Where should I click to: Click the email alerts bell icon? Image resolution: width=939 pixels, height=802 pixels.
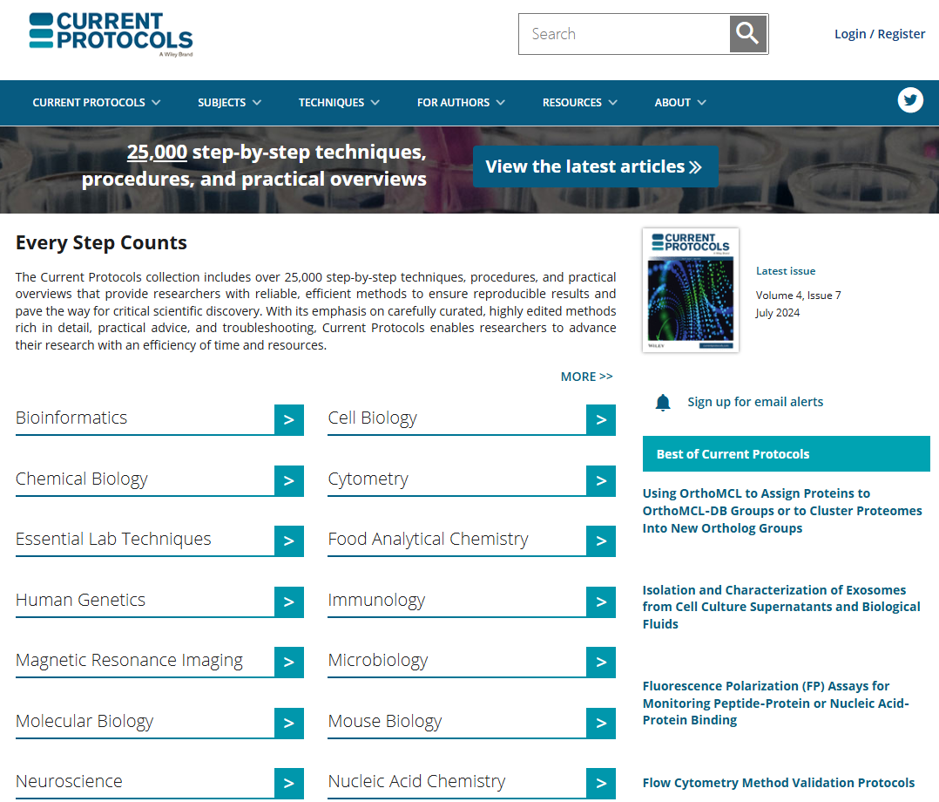coord(662,402)
